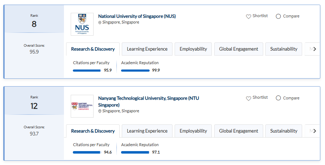Click the Rank 8 panel for NUS

click(34, 19)
